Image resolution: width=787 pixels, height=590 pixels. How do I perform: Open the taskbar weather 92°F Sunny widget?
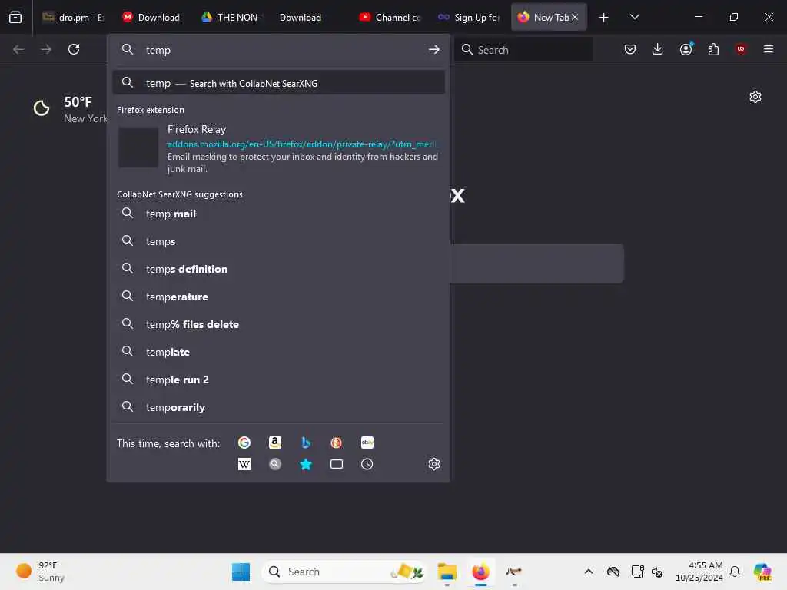42,572
